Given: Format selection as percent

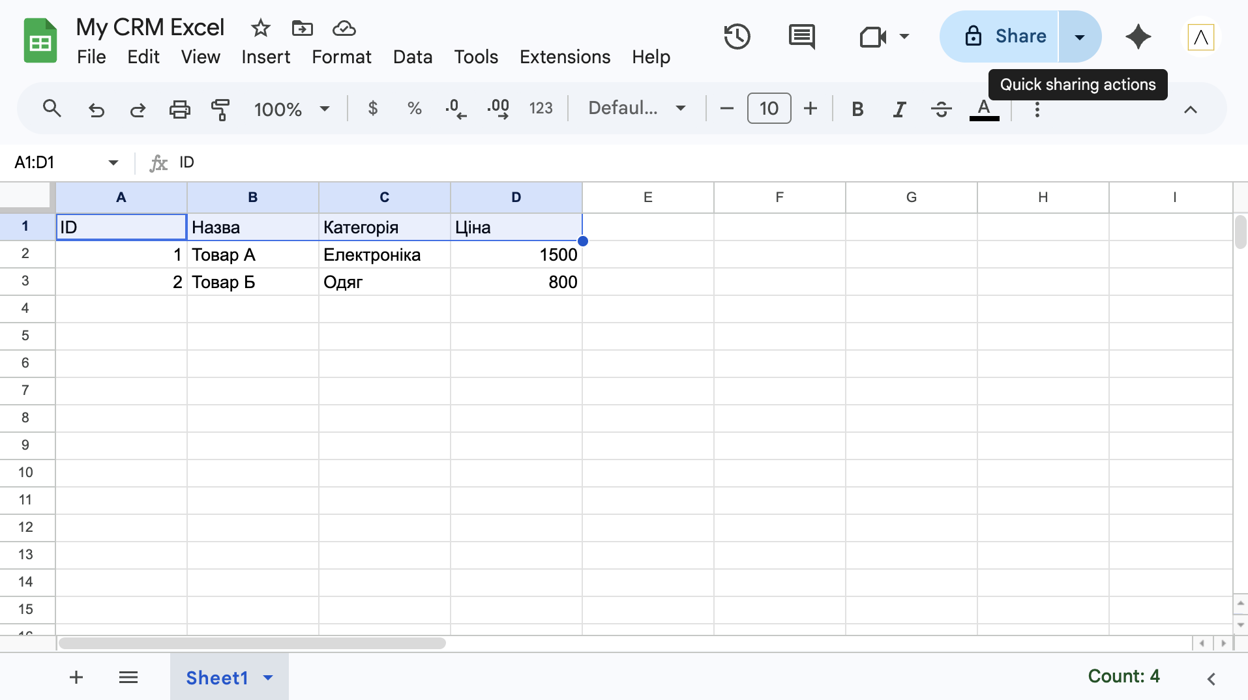Looking at the screenshot, I should click(414, 108).
